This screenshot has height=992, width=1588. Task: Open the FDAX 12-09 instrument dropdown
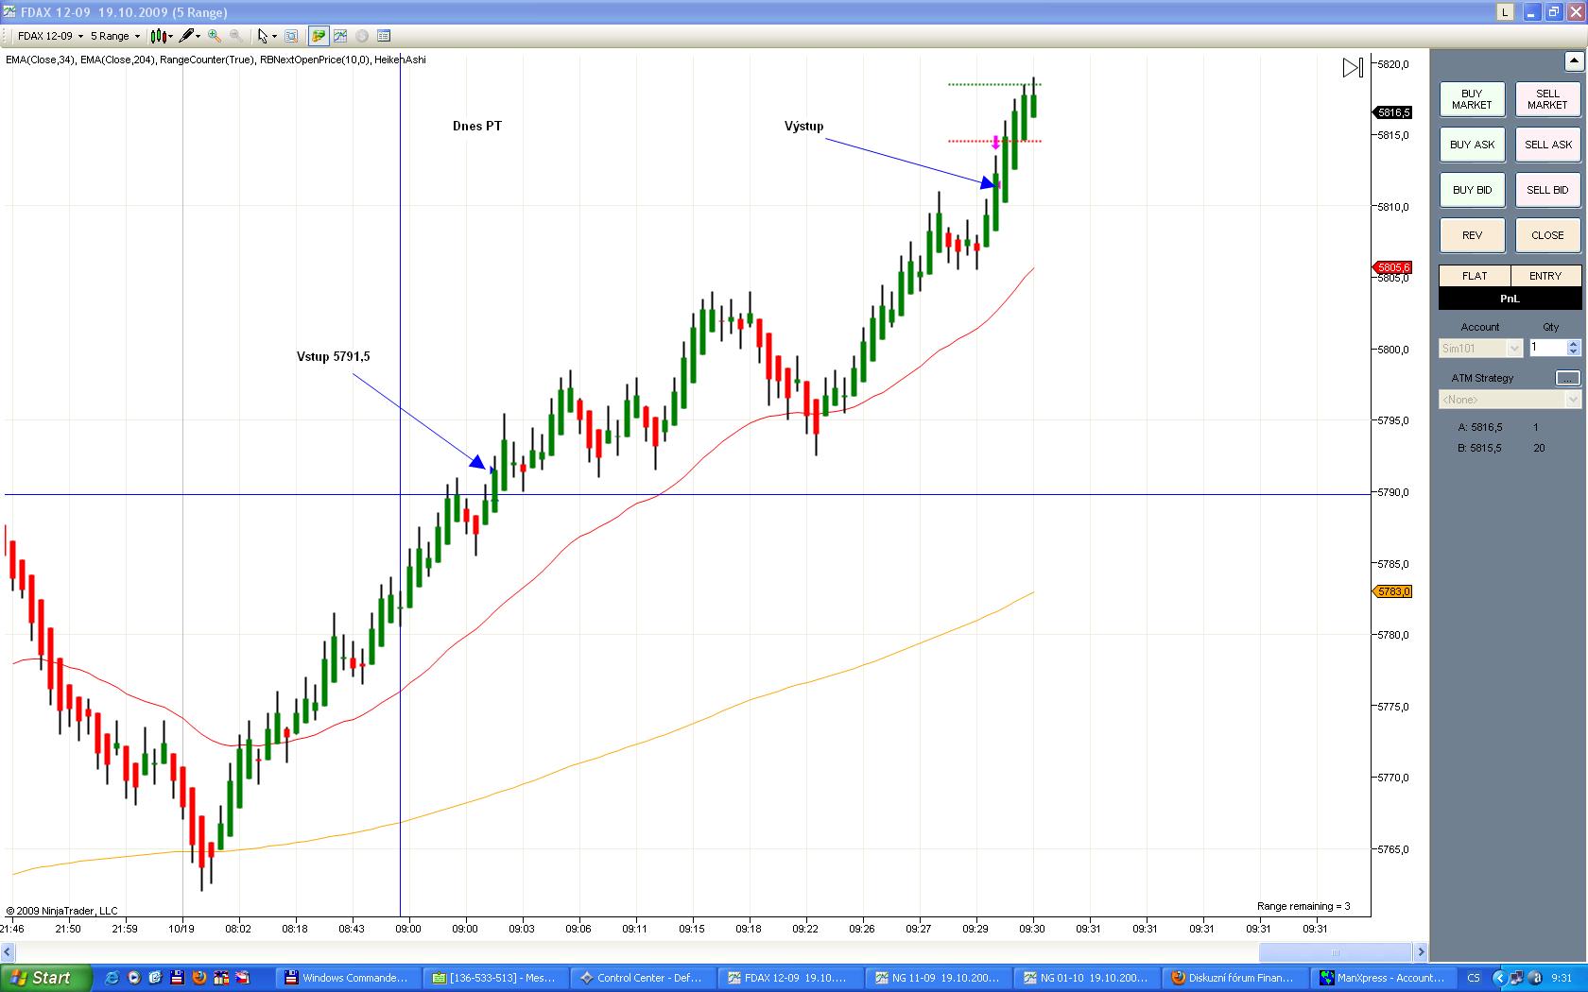click(x=50, y=36)
